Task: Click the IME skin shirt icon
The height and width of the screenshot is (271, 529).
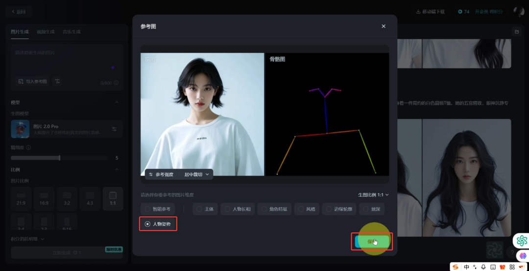Action: [x=503, y=267]
